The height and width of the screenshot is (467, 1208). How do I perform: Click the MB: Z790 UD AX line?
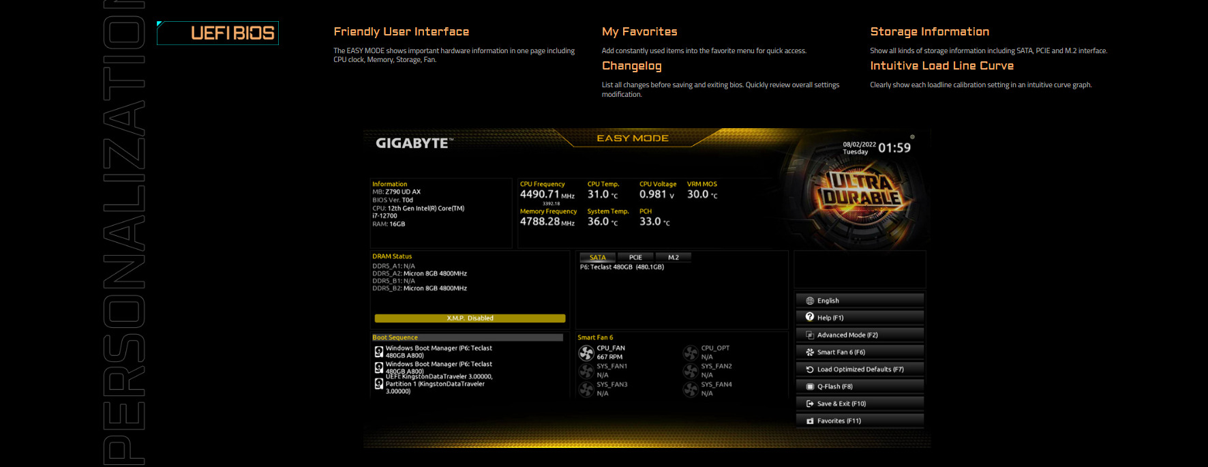tap(397, 192)
